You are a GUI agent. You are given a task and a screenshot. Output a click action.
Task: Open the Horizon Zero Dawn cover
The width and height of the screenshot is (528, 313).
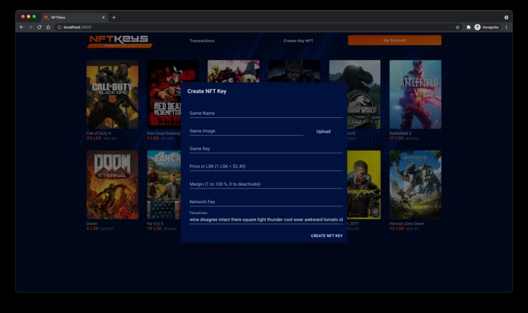coord(415,185)
